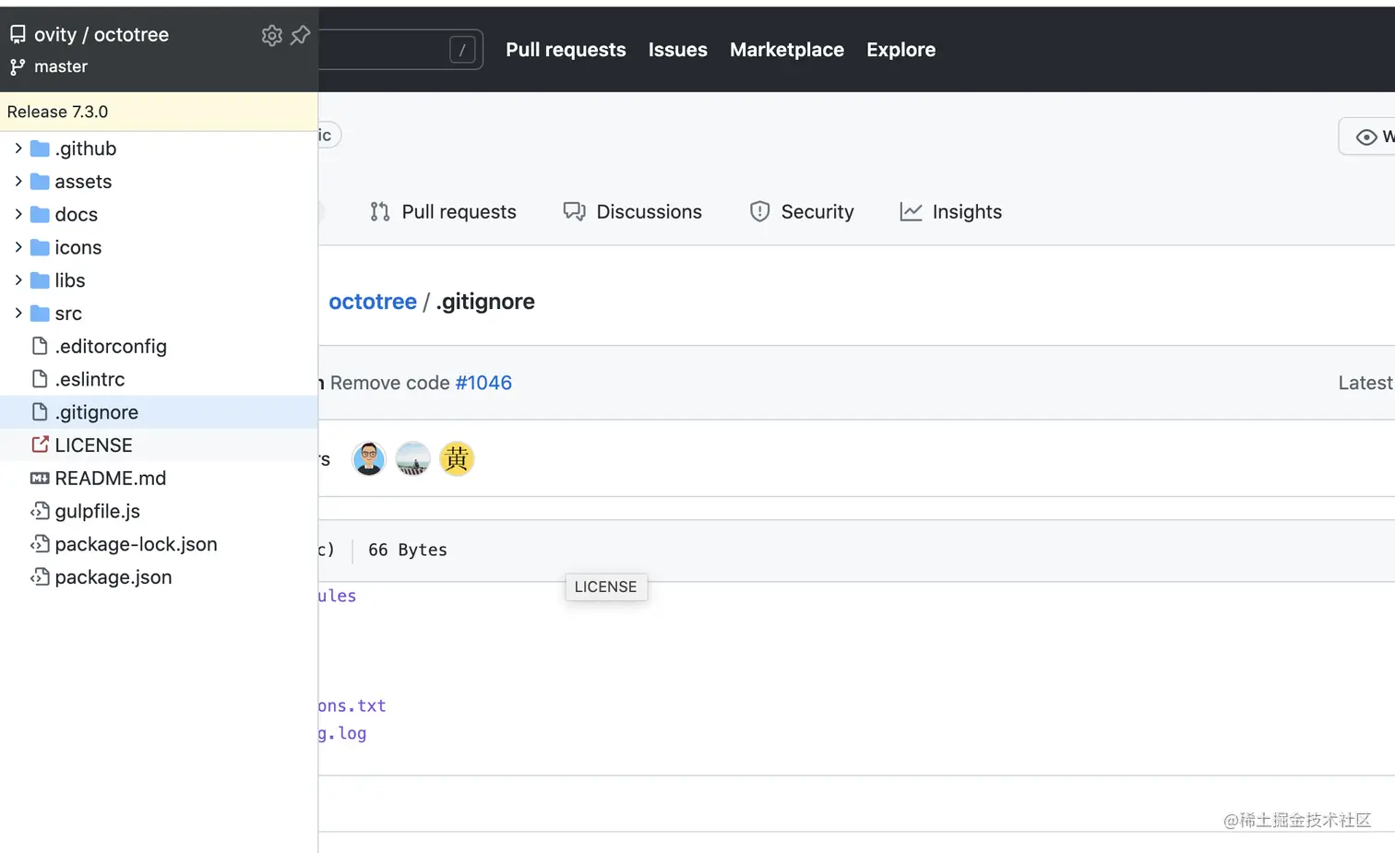
Task: Expand the assets folder chevron
Action: (18, 181)
